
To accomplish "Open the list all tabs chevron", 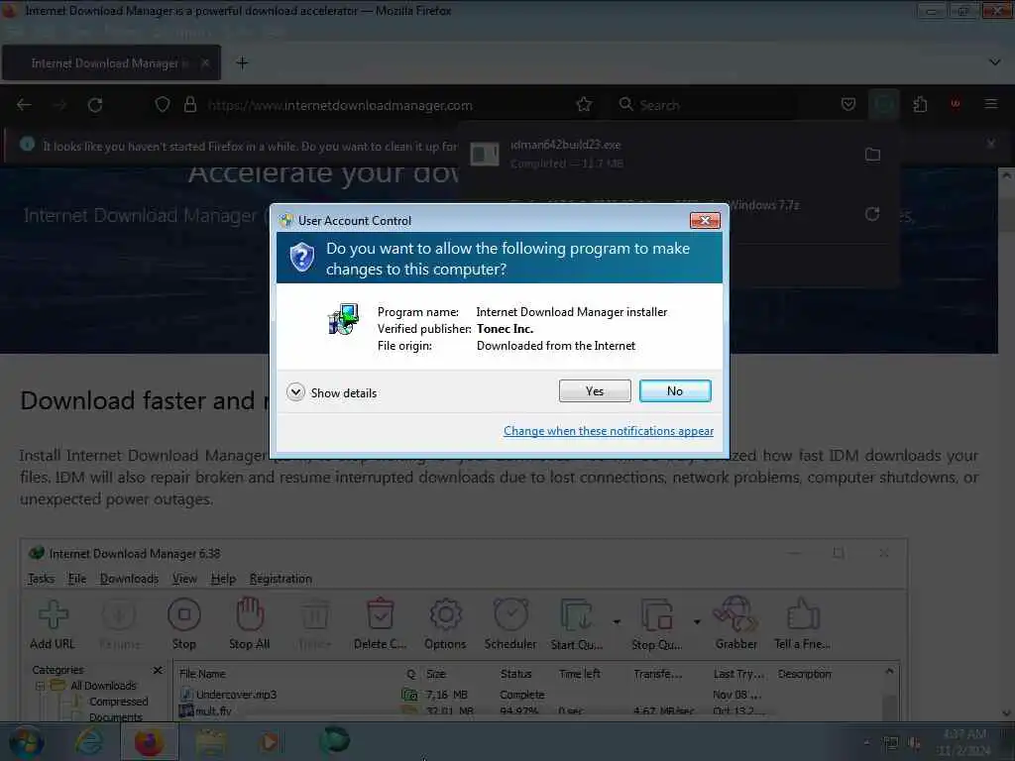I will click(x=994, y=62).
